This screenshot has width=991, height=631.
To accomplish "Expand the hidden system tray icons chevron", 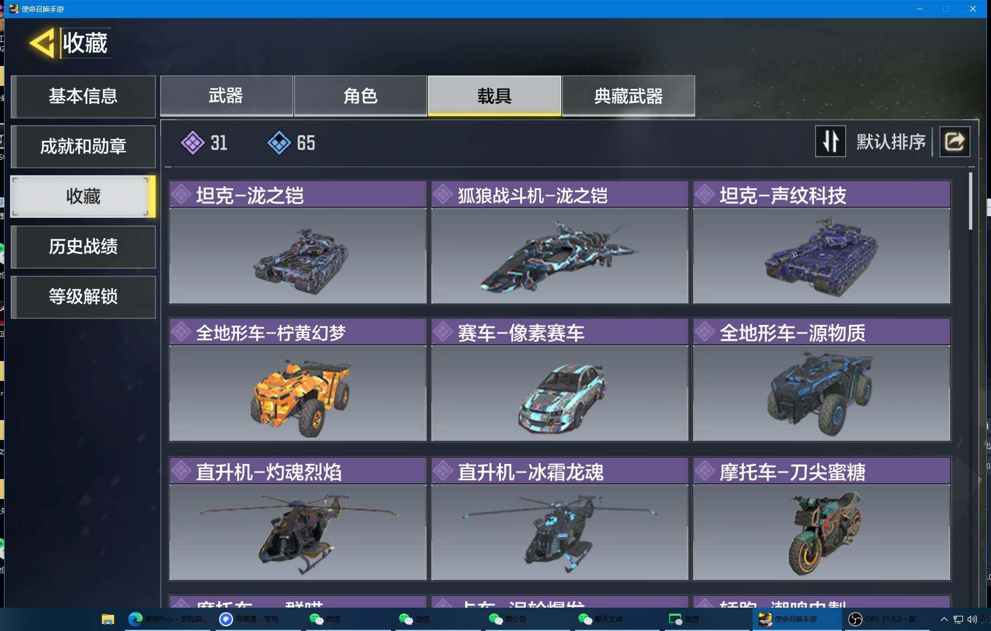I will (x=944, y=619).
